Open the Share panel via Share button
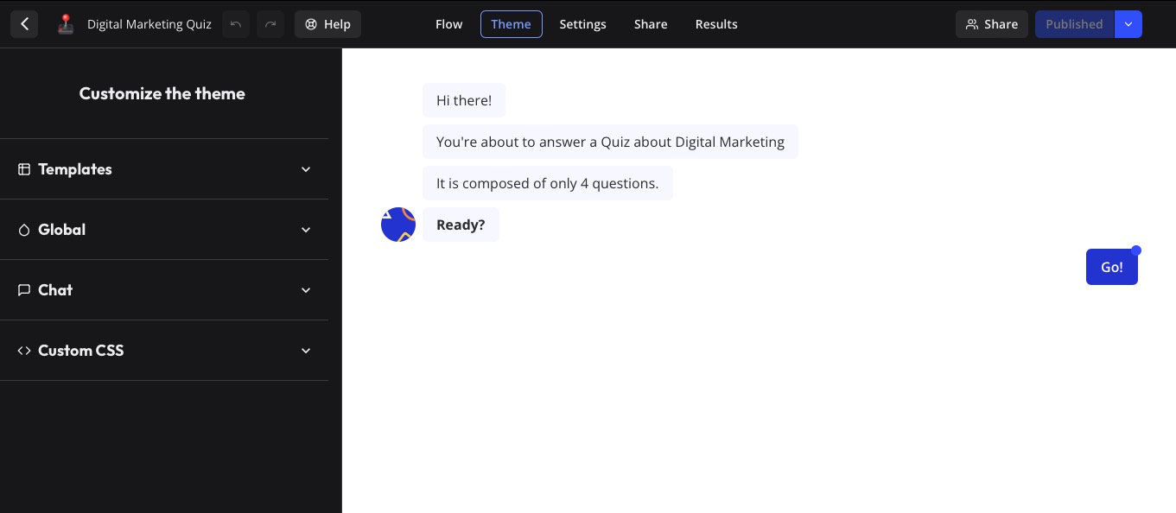Image resolution: width=1176 pixels, height=513 pixels. tap(992, 24)
